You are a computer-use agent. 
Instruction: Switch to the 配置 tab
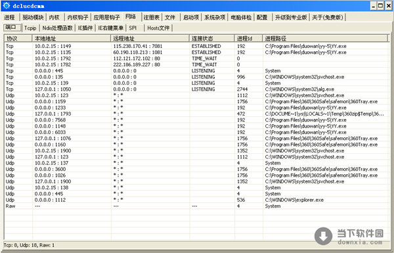point(262,17)
